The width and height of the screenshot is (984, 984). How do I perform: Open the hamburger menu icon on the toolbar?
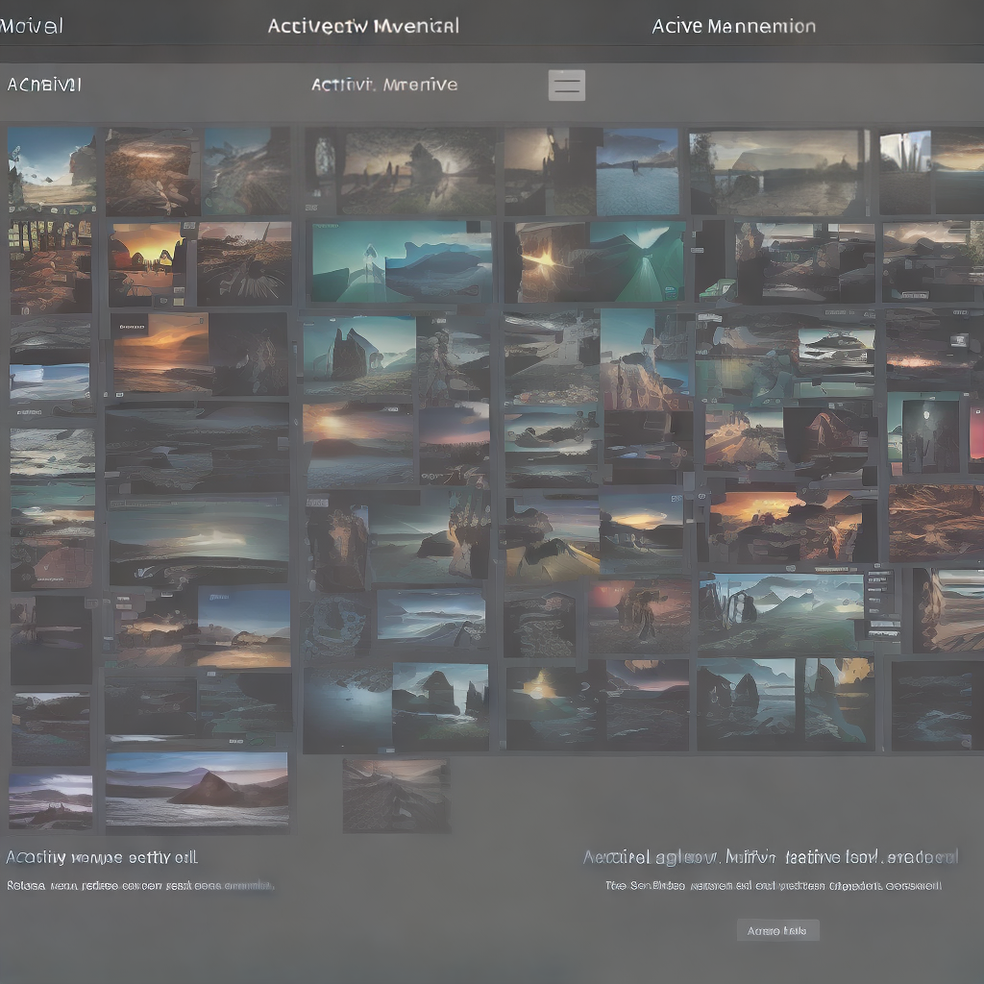pos(566,85)
